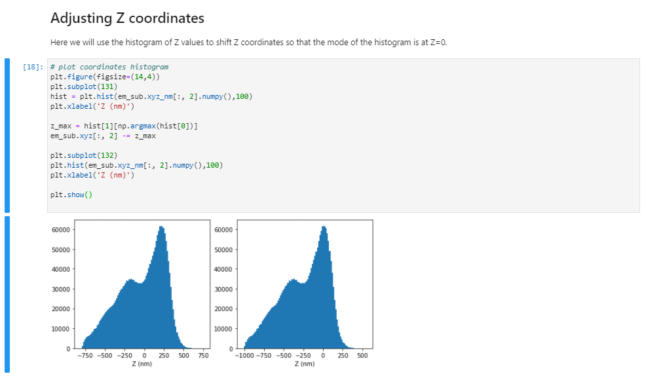Screen dimensions: 646x376
Task: Click the paragraph about shifting Z coordinates
Action: click(248, 43)
